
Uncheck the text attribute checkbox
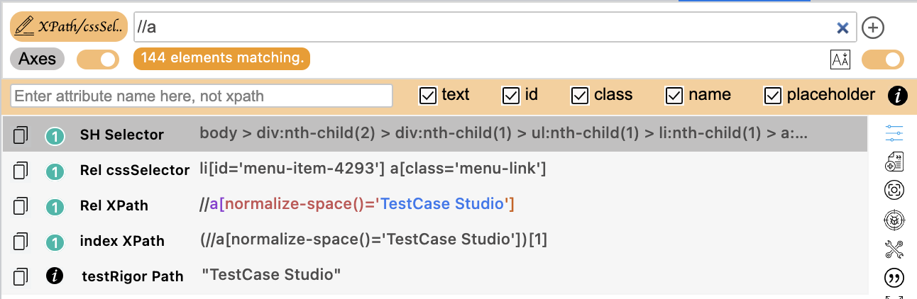[428, 95]
